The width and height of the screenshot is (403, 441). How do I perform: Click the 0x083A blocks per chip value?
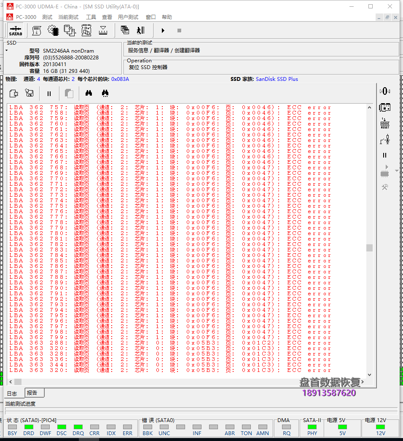120,79
